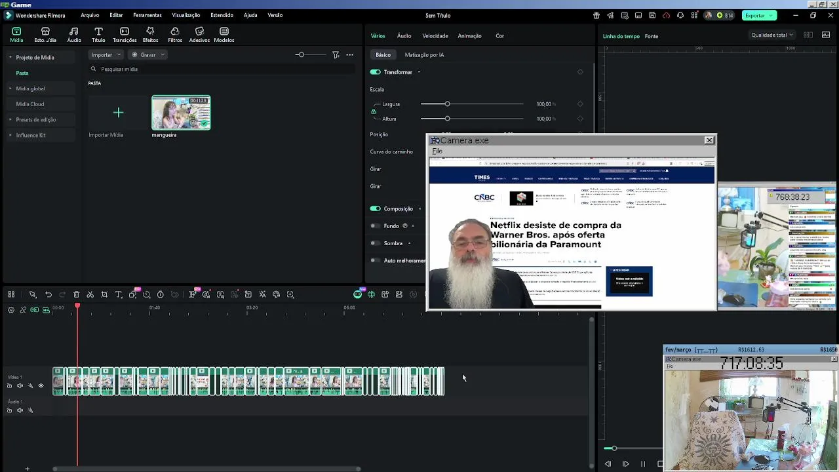839x472 pixels.
Task: Click the Largura scale slider handle
Action: [x=447, y=104]
